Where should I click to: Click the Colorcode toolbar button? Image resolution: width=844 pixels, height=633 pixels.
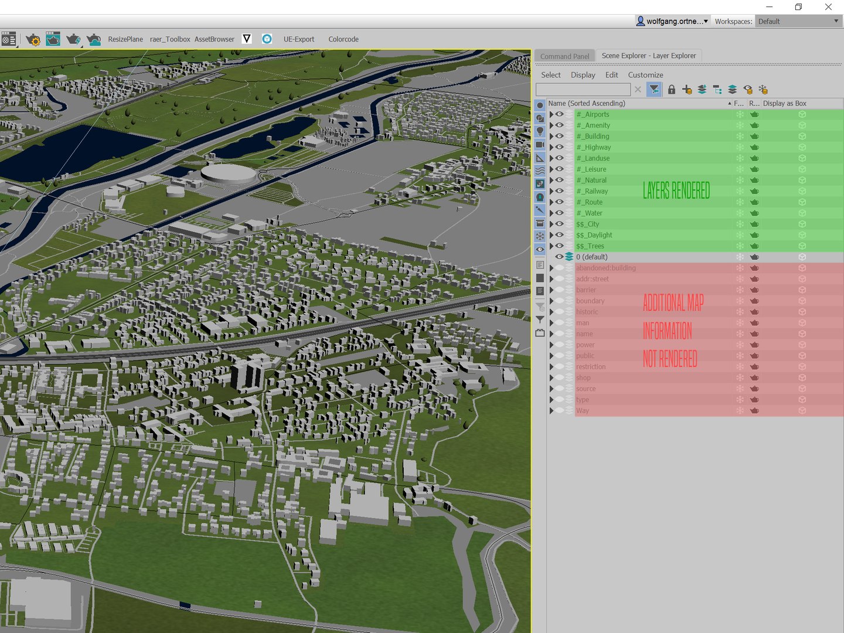343,39
